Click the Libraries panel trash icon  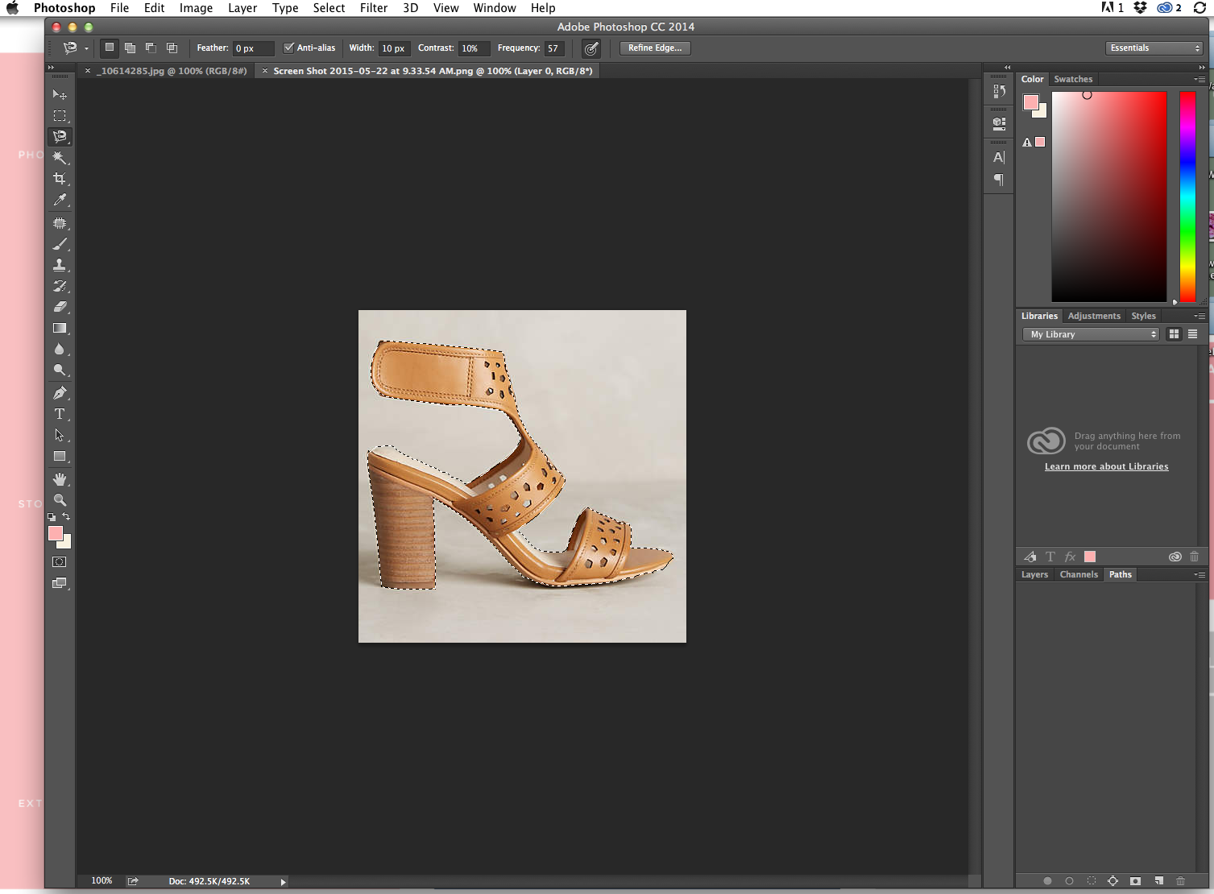click(1195, 557)
